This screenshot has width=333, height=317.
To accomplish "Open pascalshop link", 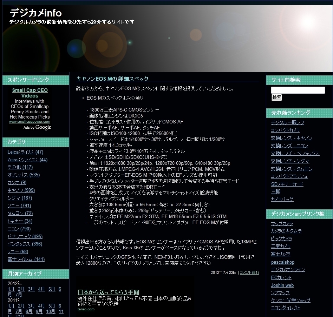I will click(x=283, y=262).
